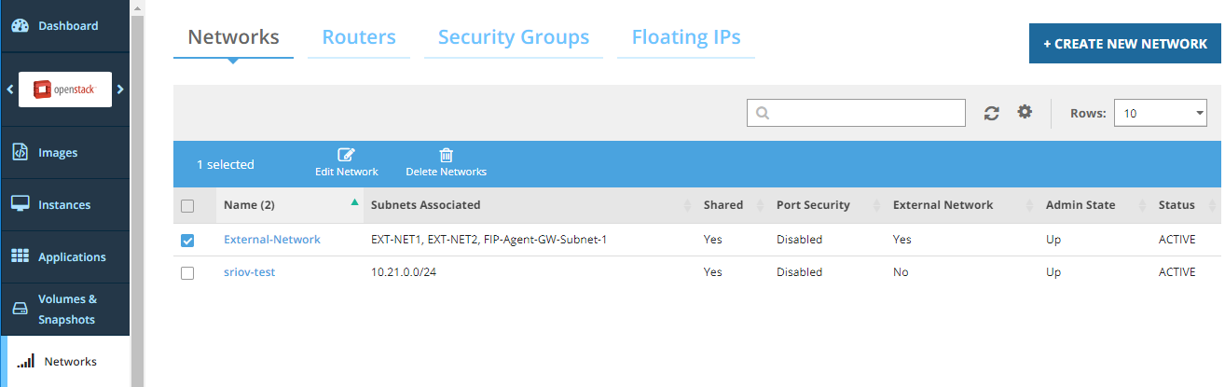1225x387 pixels.
Task: Go to Instances in sidebar
Action: point(65,205)
